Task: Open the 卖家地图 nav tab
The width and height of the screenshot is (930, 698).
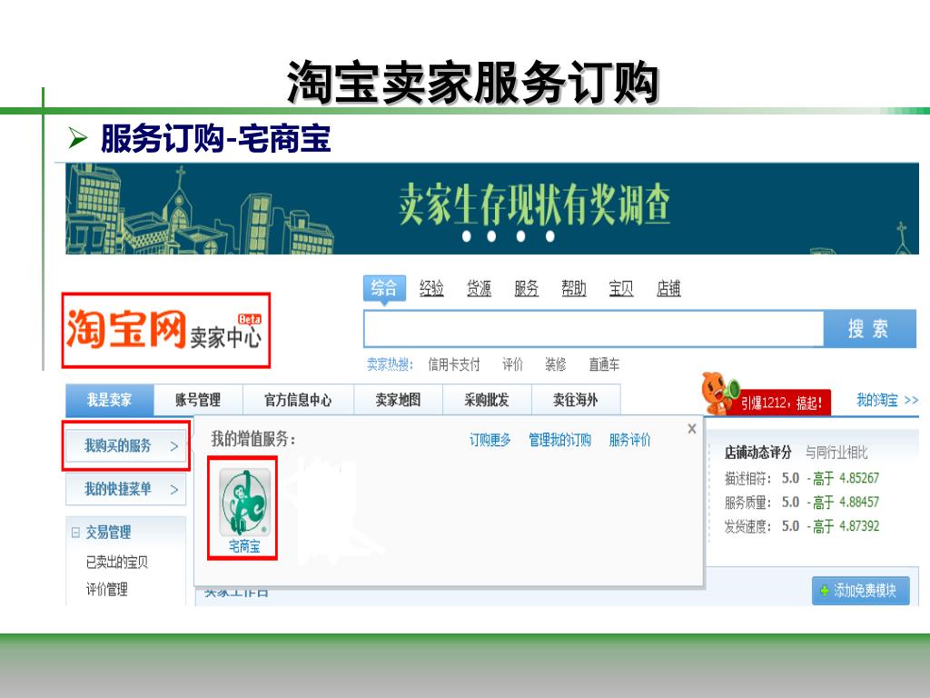Action: click(x=398, y=400)
